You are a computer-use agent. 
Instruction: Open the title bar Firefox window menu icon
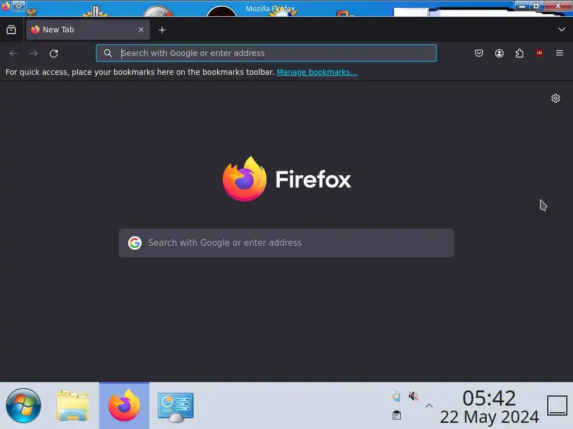(6, 6)
